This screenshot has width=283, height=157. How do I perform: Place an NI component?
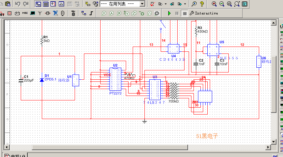(x=55, y=13)
